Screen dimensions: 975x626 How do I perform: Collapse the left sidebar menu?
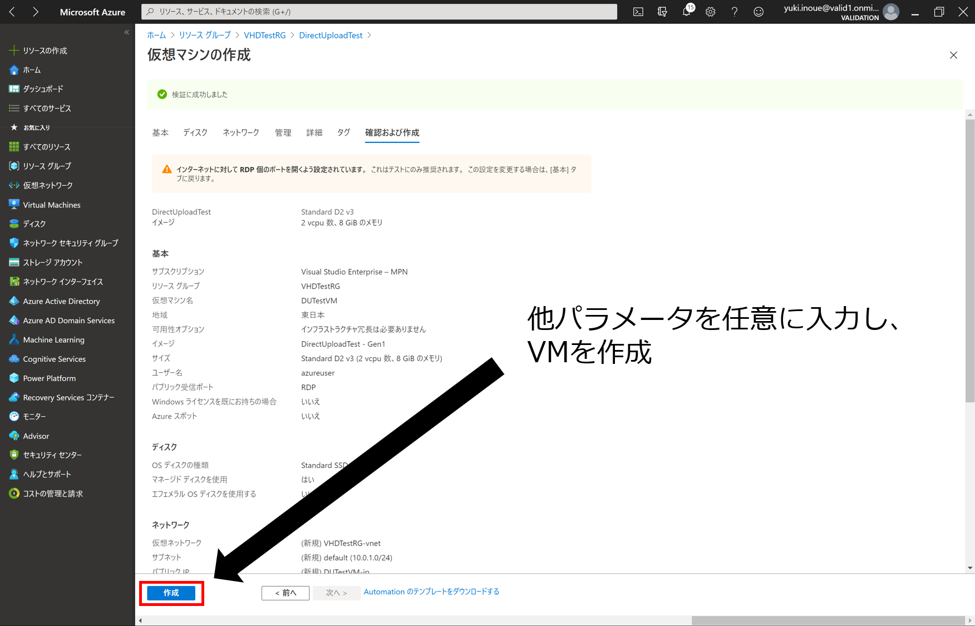point(126,32)
